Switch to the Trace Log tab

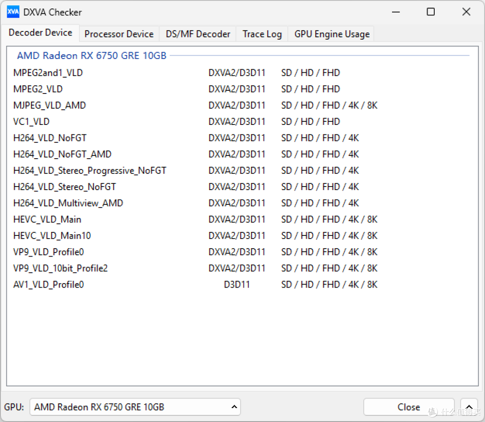262,34
